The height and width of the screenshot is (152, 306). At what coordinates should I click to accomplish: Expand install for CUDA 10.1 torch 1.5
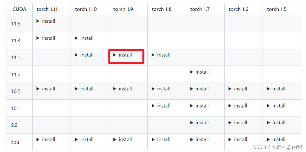[x=276, y=106]
